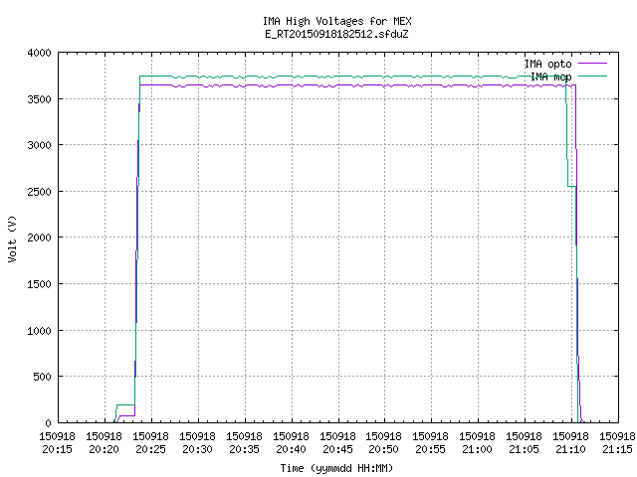Screen dimensions: 637x477
Task: Click the x-axis time label '20:30'
Action: click(197, 449)
